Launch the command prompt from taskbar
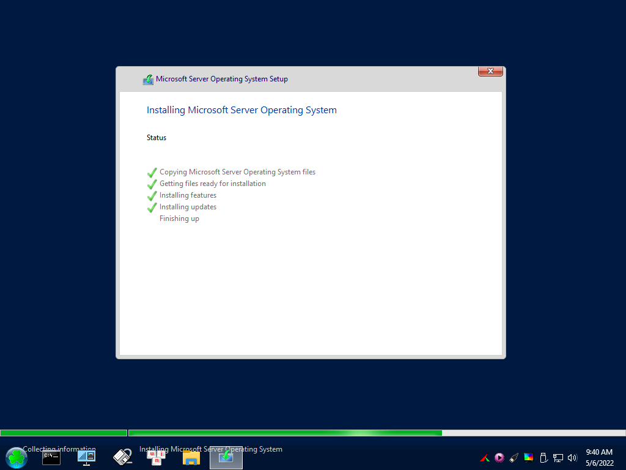Image resolution: width=626 pixels, height=470 pixels. (51, 458)
